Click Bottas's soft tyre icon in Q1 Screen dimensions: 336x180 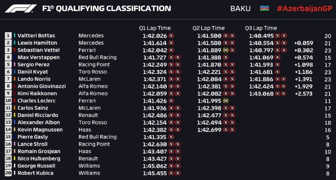tap(171, 35)
